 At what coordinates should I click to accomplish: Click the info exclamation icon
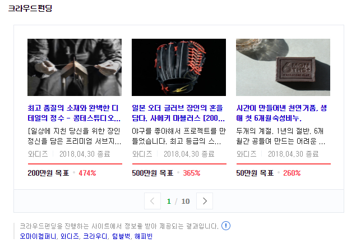[x=226, y=226]
